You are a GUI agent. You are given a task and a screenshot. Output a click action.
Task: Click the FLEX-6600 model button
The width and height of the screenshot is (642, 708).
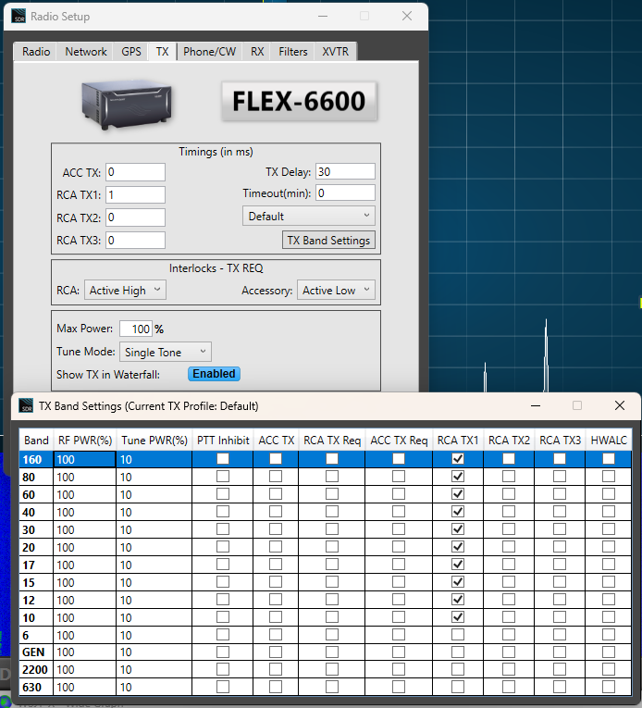299,101
